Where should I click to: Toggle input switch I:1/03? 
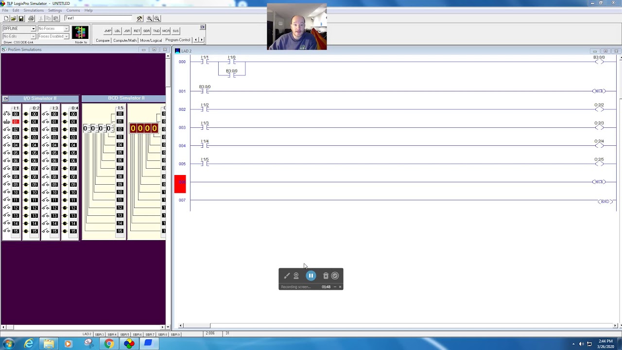[7, 137]
